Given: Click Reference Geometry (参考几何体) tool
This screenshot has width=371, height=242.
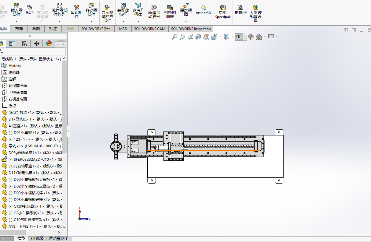Looking at the screenshot, I should click(x=138, y=9).
